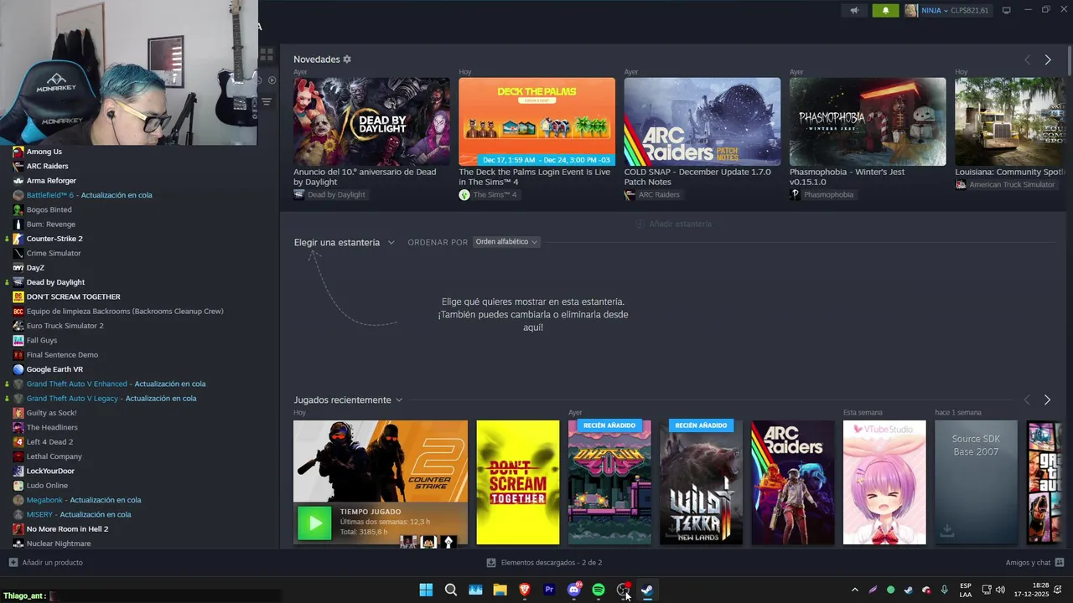Select Grand Theft Auto V Enhanced entry
Screen dimensions: 1073x603
(116, 384)
